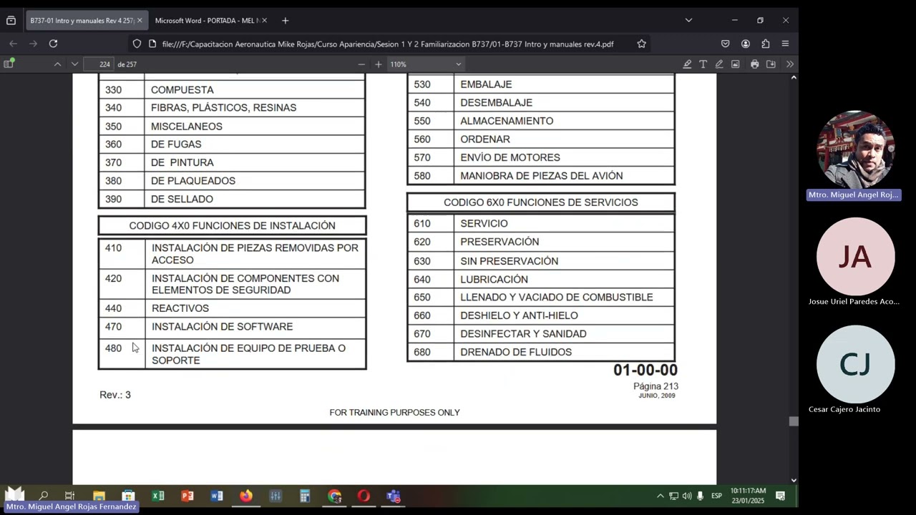916x515 pixels.
Task: Open Firefox account icon
Action: (x=746, y=44)
